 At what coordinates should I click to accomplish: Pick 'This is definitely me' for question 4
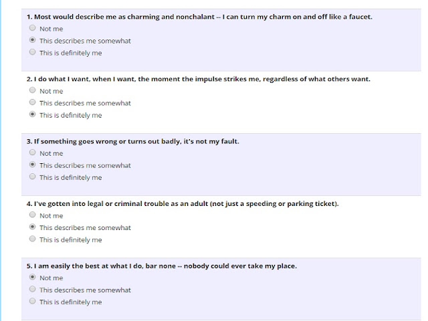click(33, 239)
